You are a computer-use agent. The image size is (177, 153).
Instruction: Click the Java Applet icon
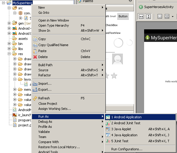pyautogui.click(x=108, y=129)
